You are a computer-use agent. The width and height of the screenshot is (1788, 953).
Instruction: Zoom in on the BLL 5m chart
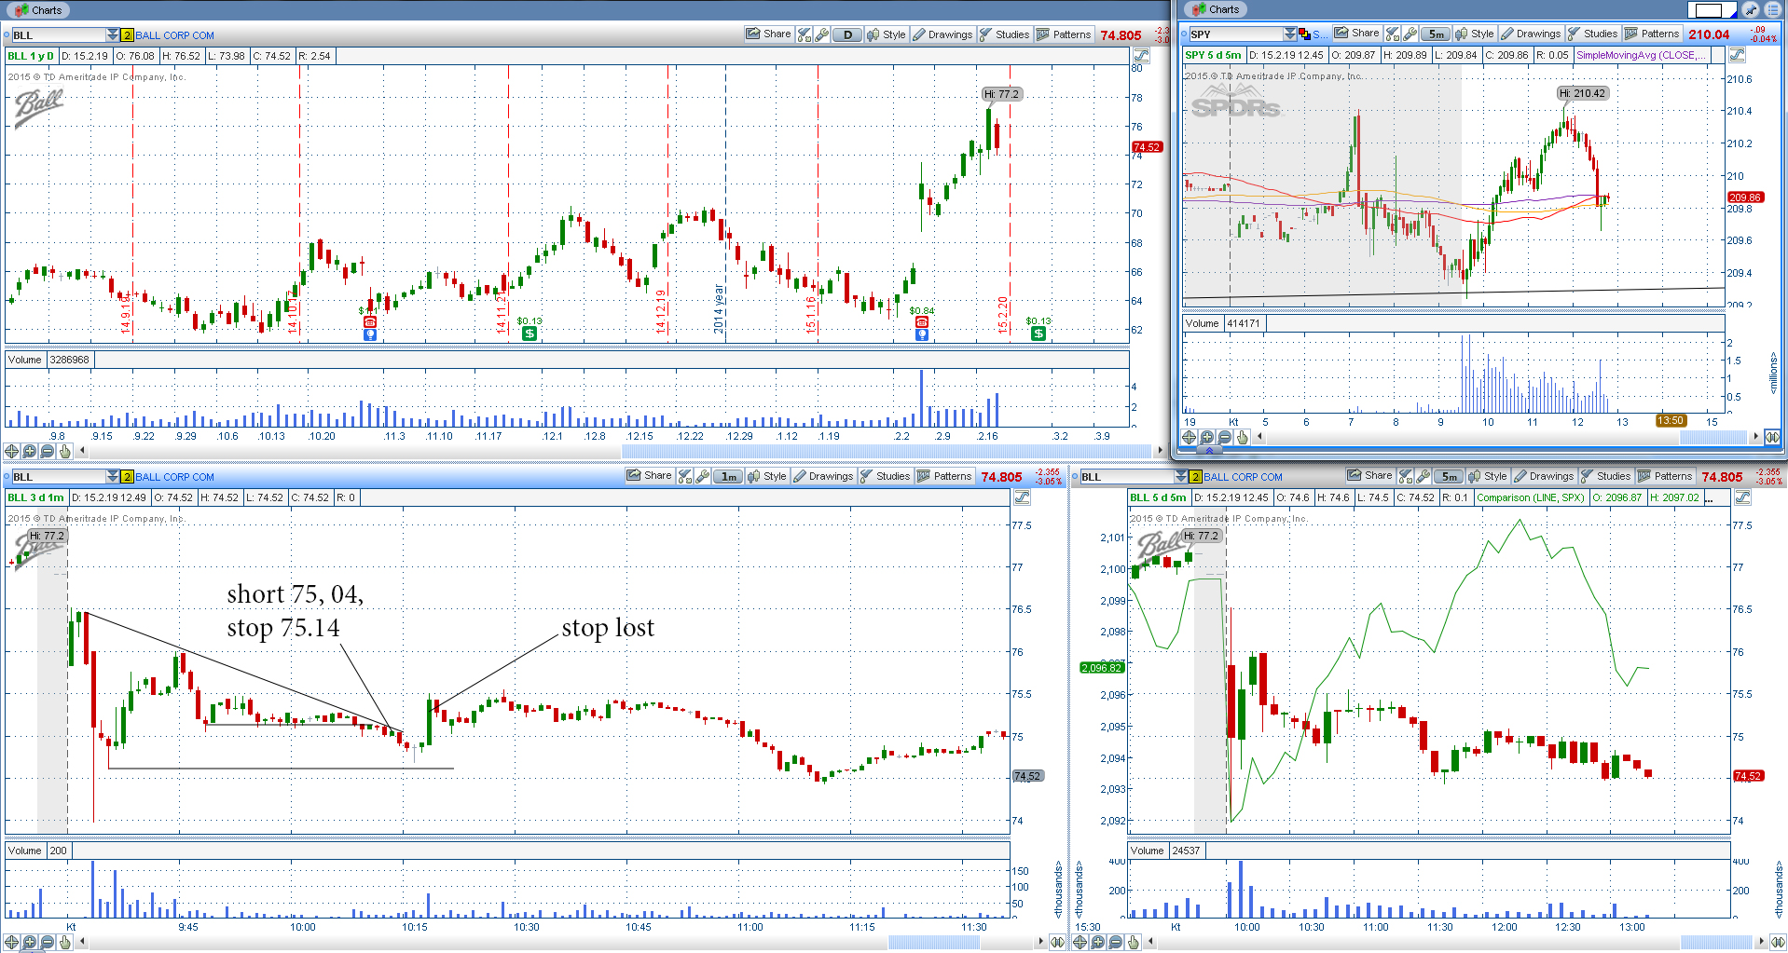1097,942
